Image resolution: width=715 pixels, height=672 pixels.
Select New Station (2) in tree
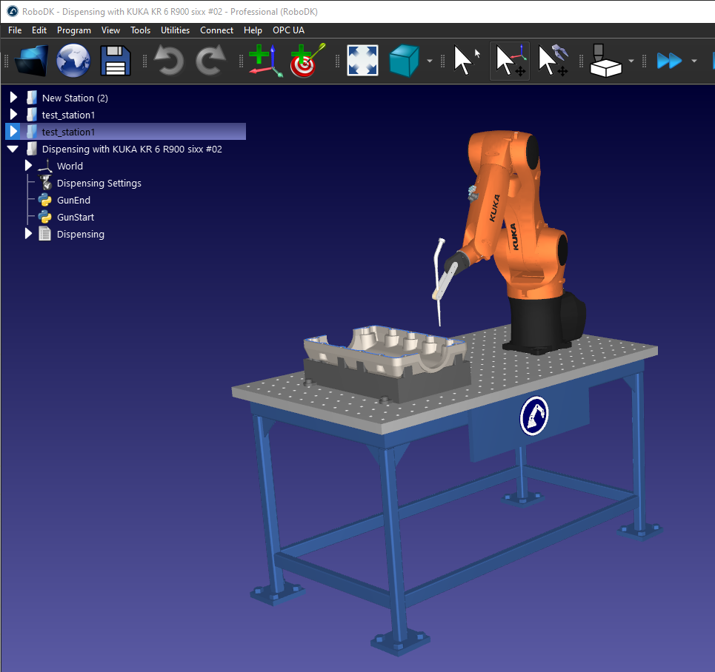coord(76,98)
